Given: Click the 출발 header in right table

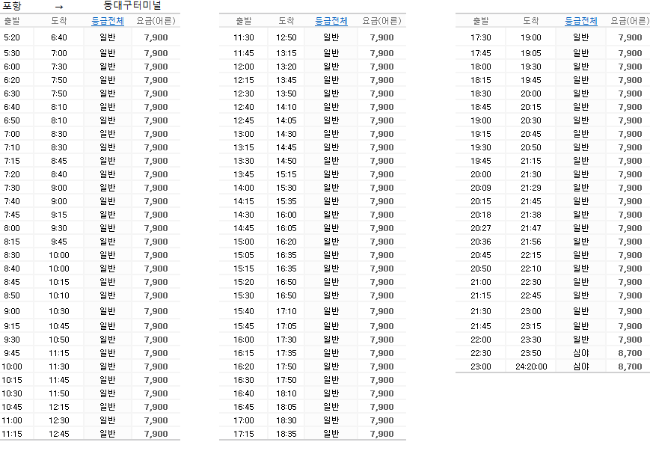Looking at the screenshot, I should point(480,21).
